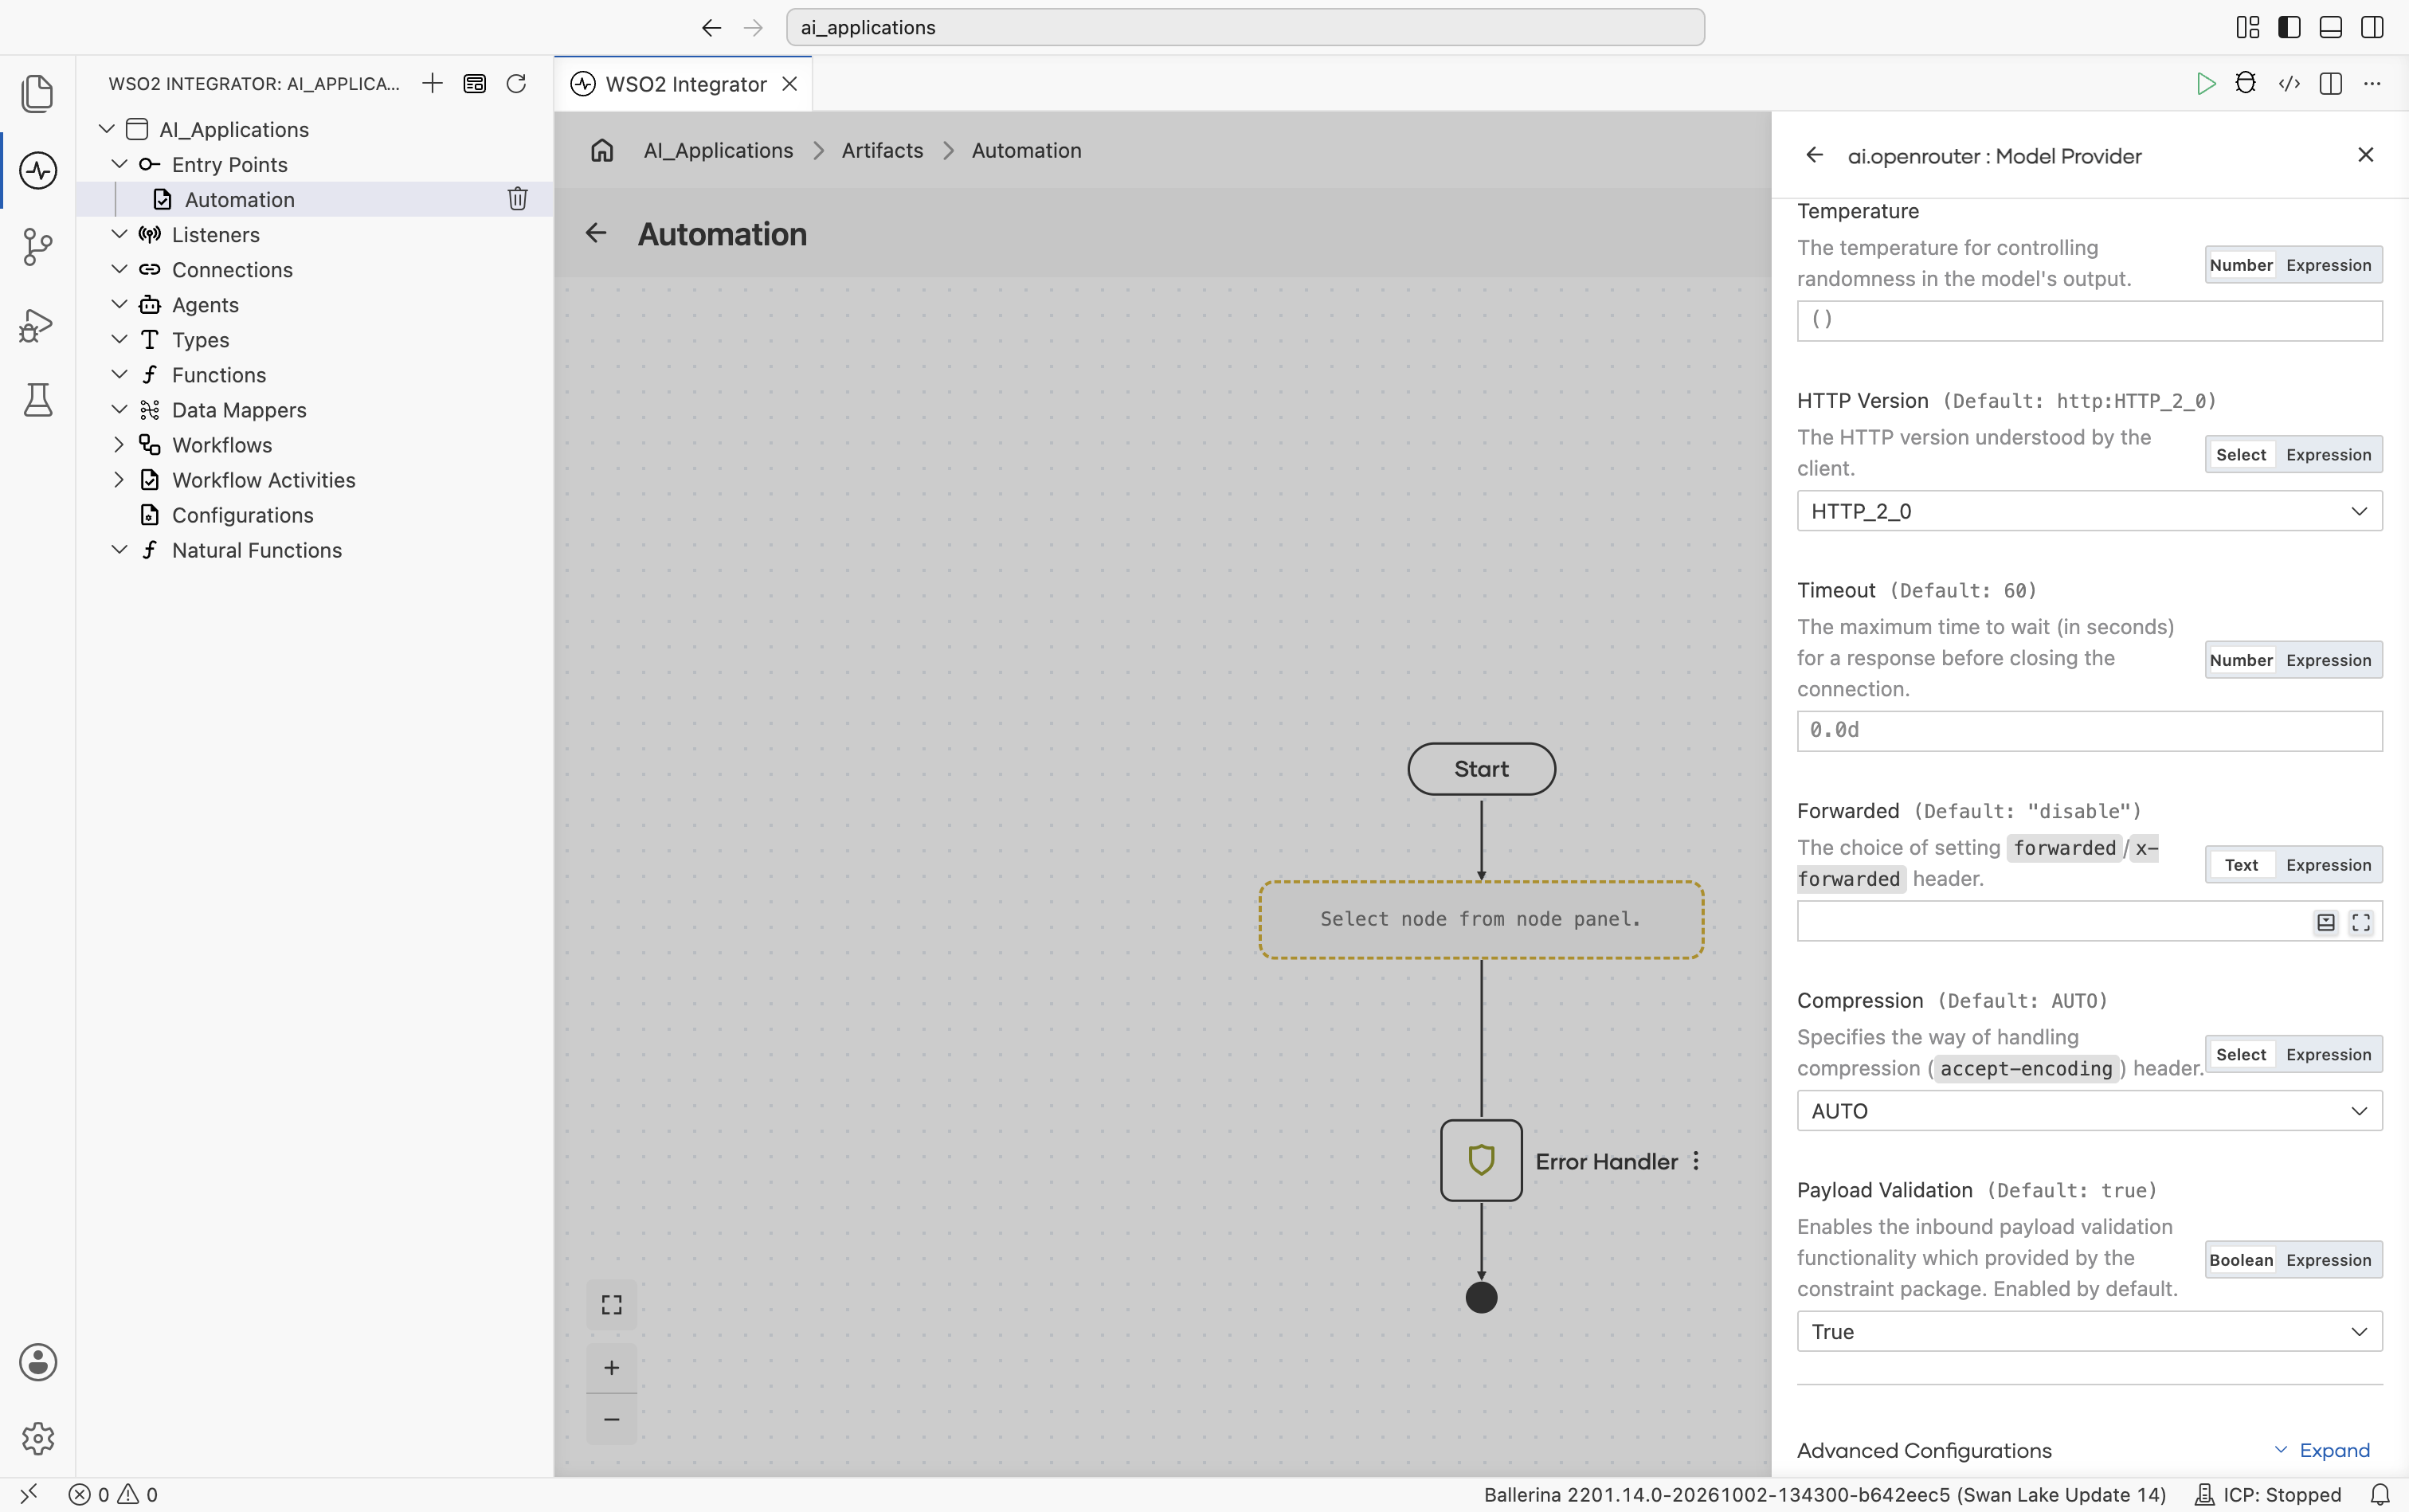Open the HTTP_2_0 version dropdown
The width and height of the screenshot is (2409, 1512).
pyautogui.click(x=2089, y=511)
